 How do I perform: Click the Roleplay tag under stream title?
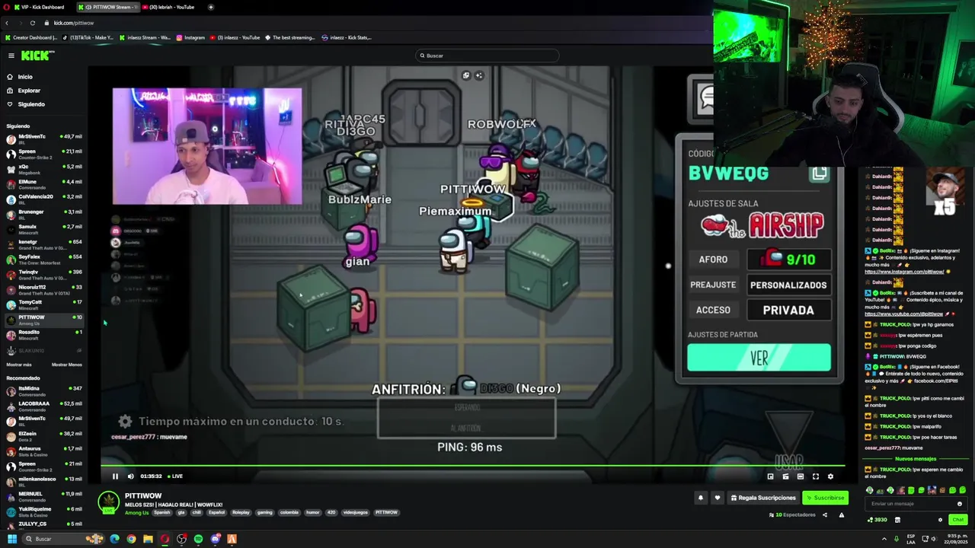[241, 512]
